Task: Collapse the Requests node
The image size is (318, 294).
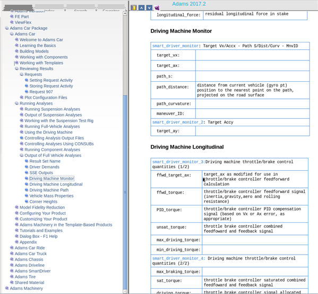Action: 22,74
